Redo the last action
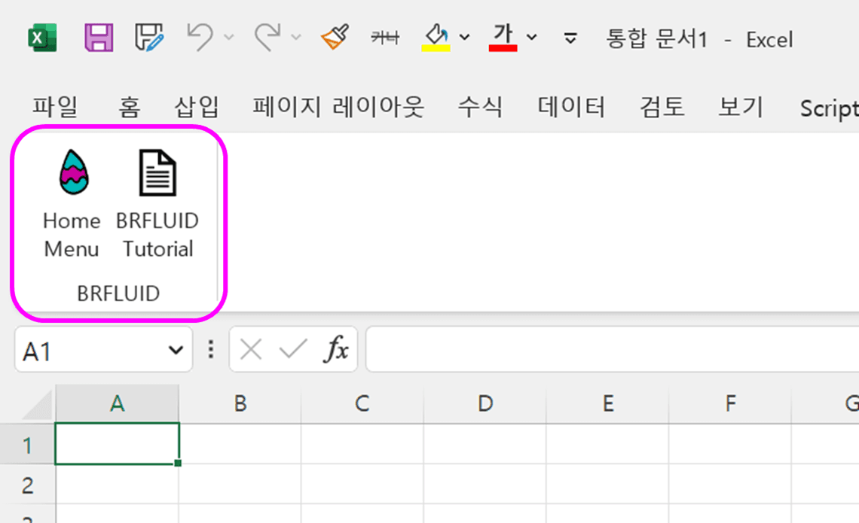 (267, 38)
